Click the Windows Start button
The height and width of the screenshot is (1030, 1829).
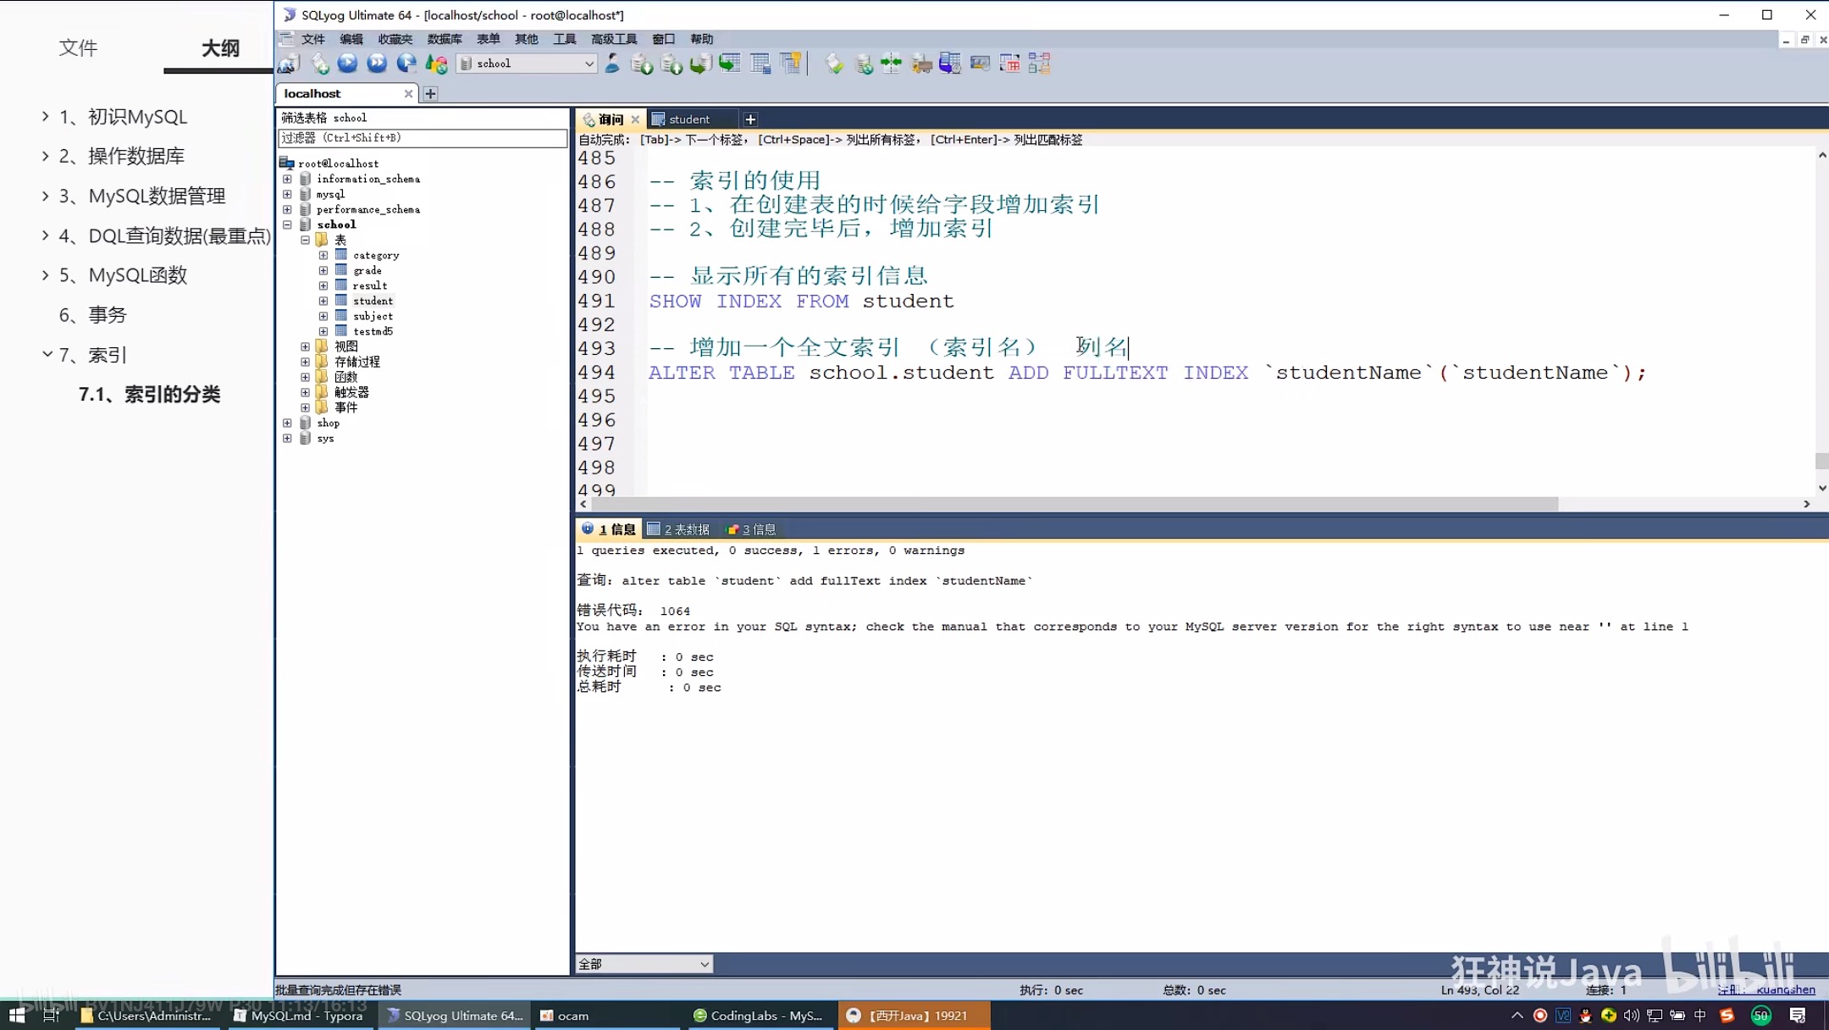point(17,1015)
